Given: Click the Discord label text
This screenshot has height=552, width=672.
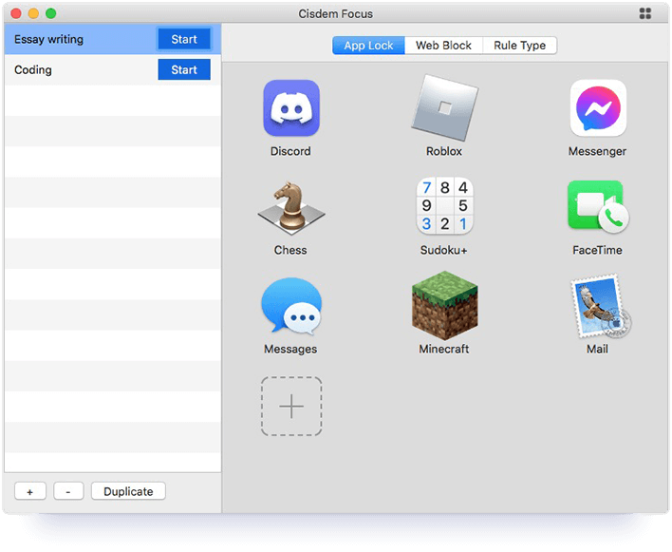Looking at the screenshot, I should (x=290, y=151).
